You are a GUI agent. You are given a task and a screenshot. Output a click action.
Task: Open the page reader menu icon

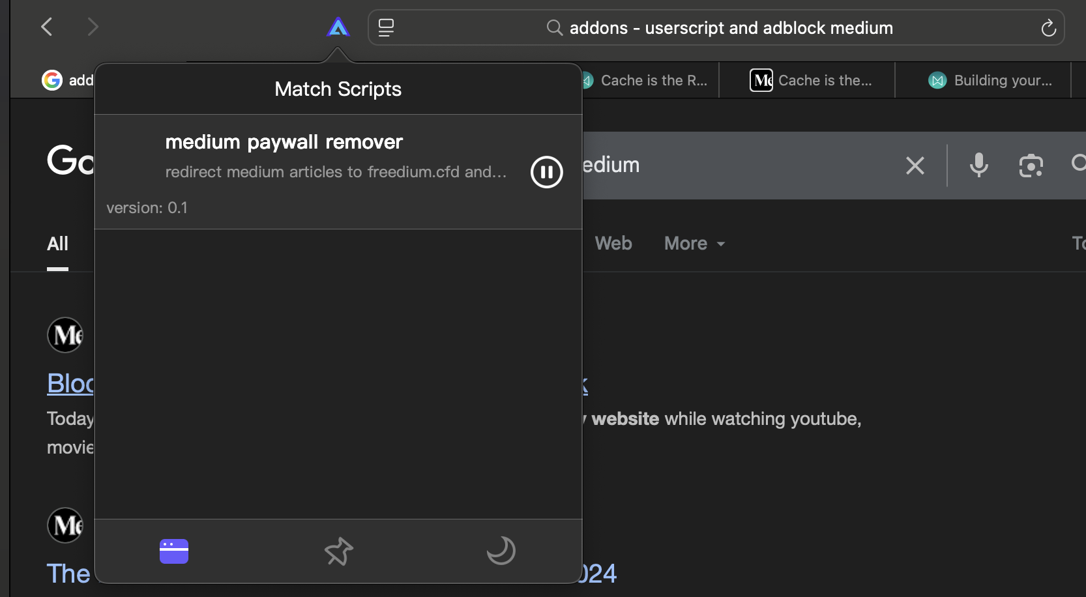tap(386, 27)
